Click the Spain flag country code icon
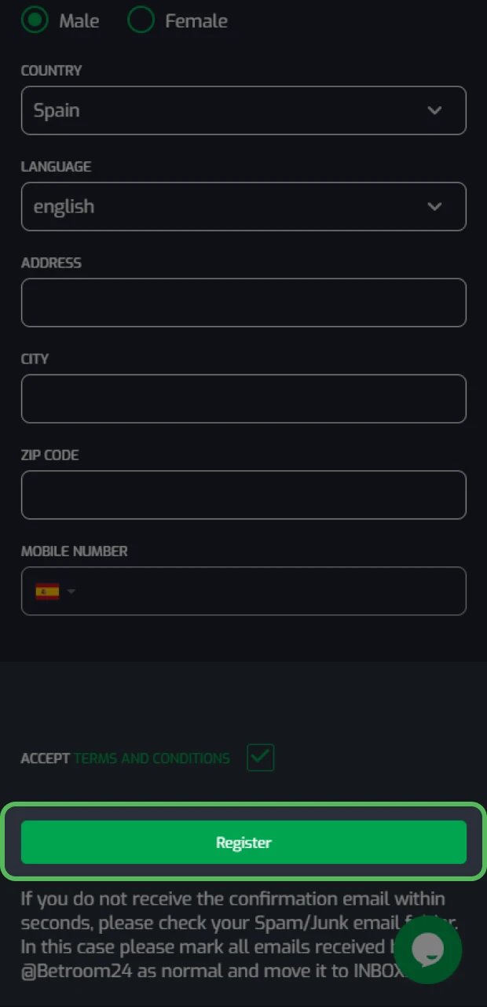The width and height of the screenshot is (487, 1007). [45, 591]
